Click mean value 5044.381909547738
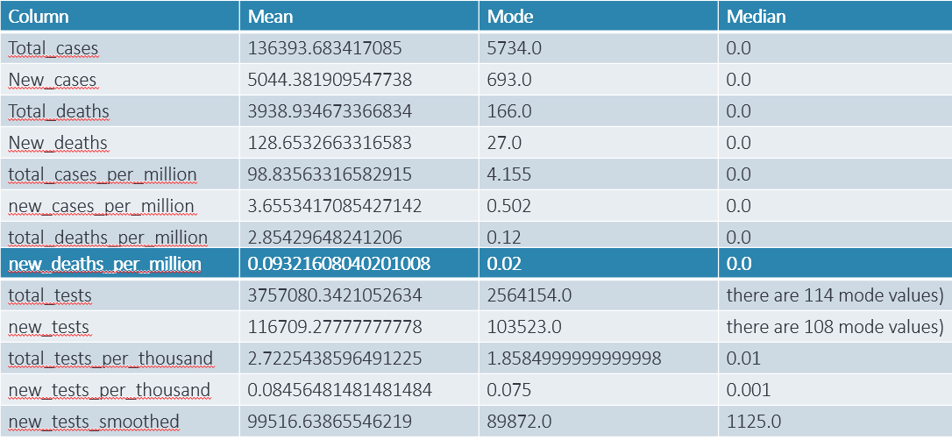 pyautogui.click(x=329, y=80)
